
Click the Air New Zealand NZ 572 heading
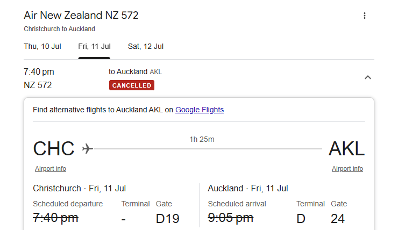tap(81, 15)
